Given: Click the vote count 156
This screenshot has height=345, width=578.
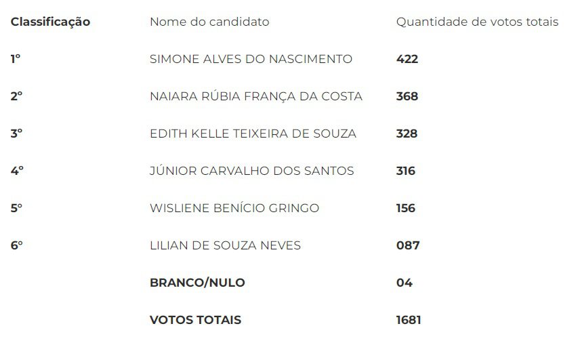Looking at the screenshot, I should click(405, 208).
